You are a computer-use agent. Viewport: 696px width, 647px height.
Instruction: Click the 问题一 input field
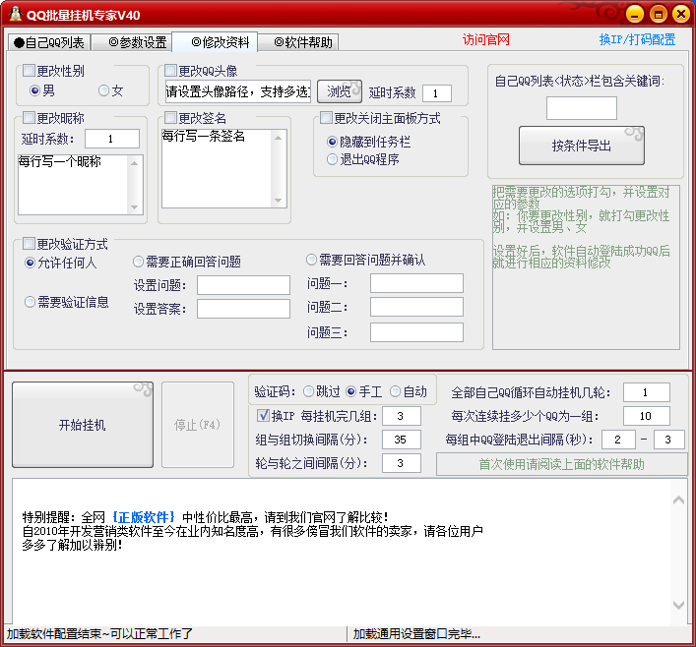pyautogui.click(x=416, y=283)
